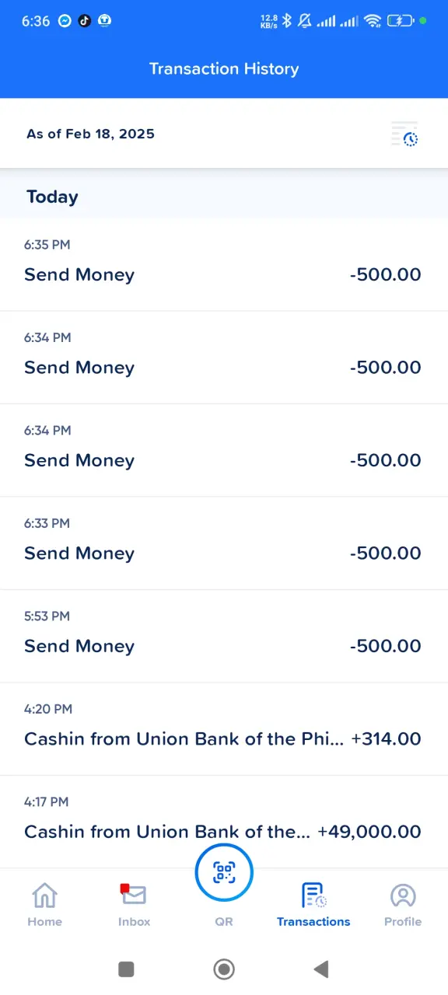Image resolution: width=448 pixels, height=995 pixels.
Task: View the +314.00 Cashin from Union Bank
Action: coord(224,729)
